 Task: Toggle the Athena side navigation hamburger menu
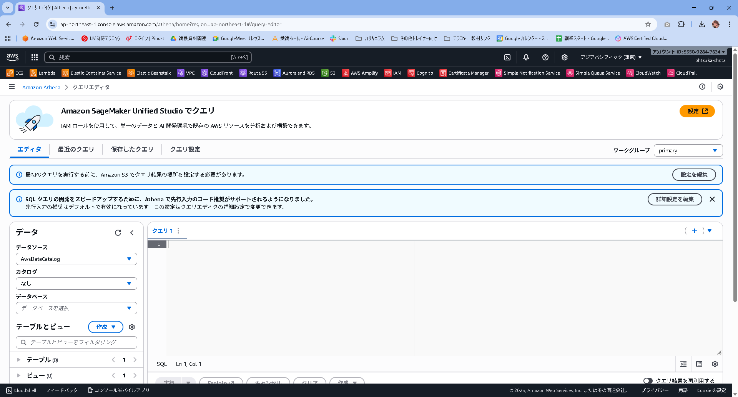pos(12,87)
